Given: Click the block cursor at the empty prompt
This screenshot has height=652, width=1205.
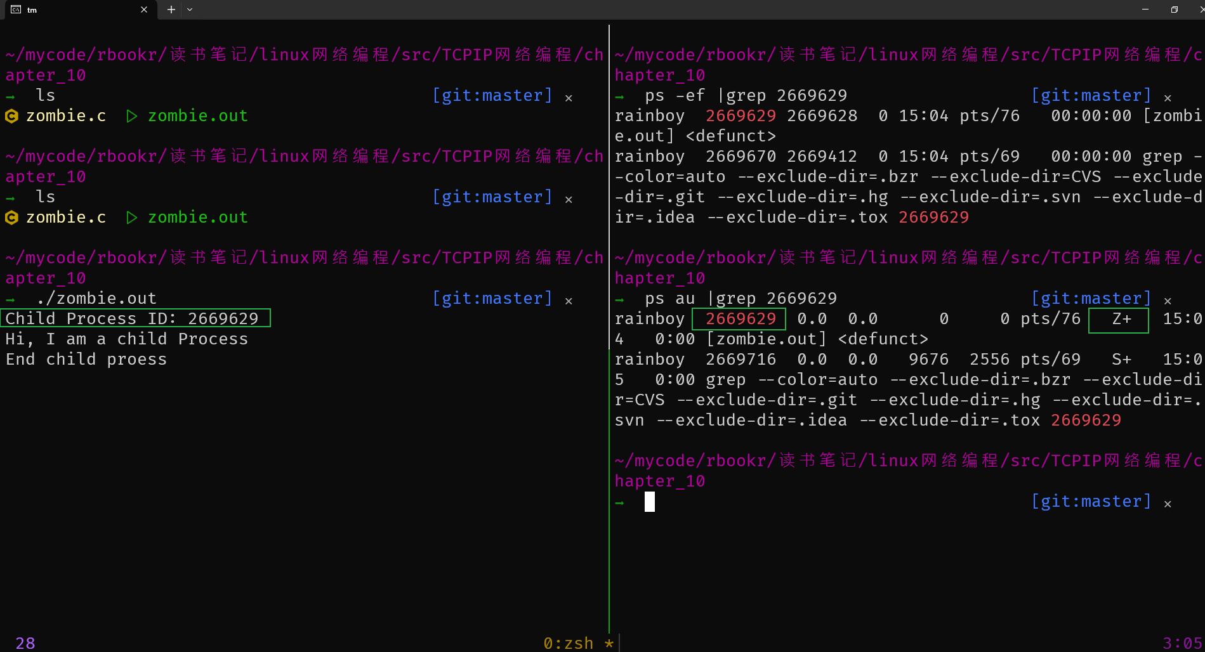Looking at the screenshot, I should click(649, 502).
